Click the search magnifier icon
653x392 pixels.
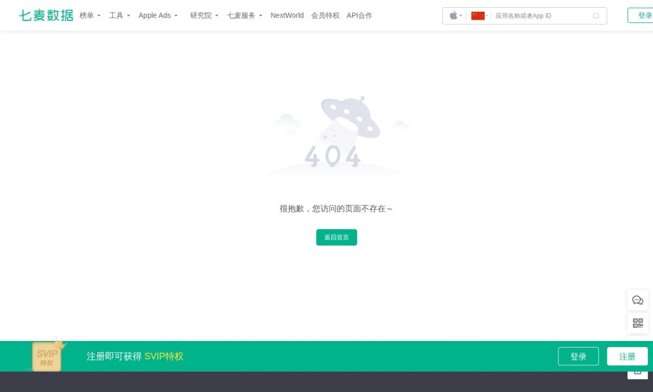pyautogui.click(x=596, y=16)
